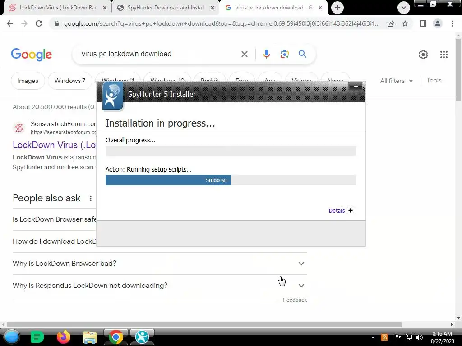462x346 pixels.
Task: Open the Chrome profile avatar
Action: [438, 23]
